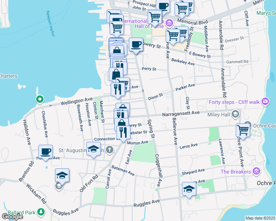The width and height of the screenshot is (276, 221).
Task: Click the Old Fort Rd street label
Action: 89,183
